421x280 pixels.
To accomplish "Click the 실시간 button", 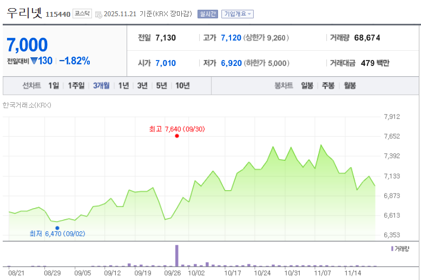I will 208,14.
